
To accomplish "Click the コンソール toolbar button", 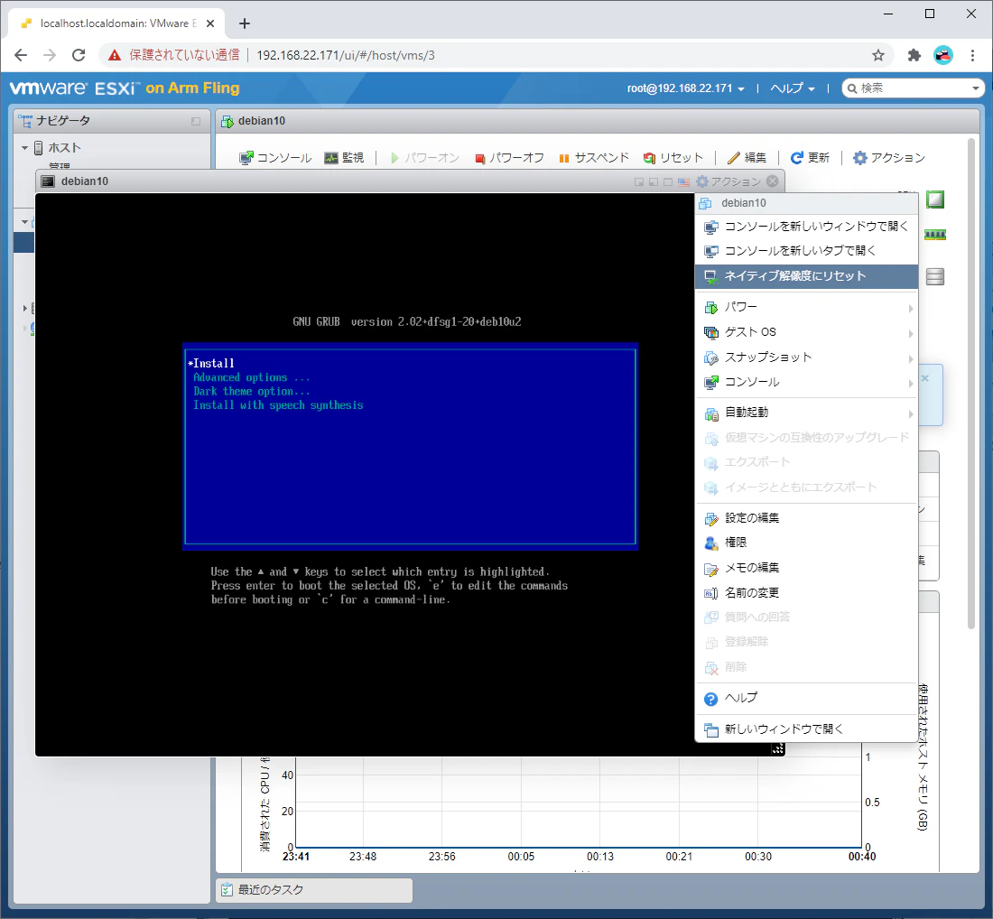I will tap(275, 158).
